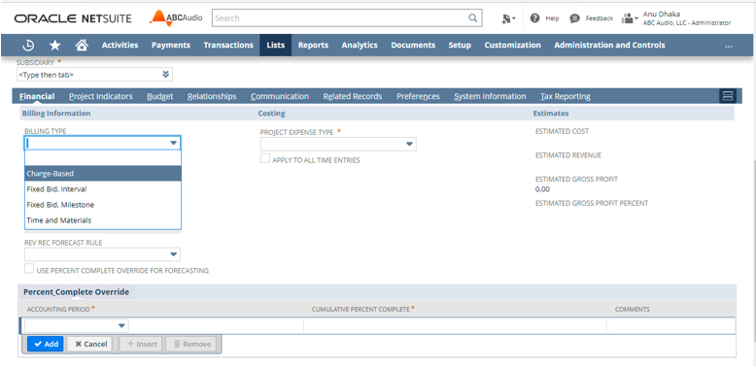The image size is (756, 366).
Task: Select the Percent Complete Override tab
Action: click(x=76, y=292)
